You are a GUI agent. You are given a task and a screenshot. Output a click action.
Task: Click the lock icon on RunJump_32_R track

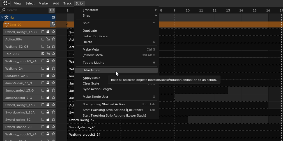[x=48, y=76]
